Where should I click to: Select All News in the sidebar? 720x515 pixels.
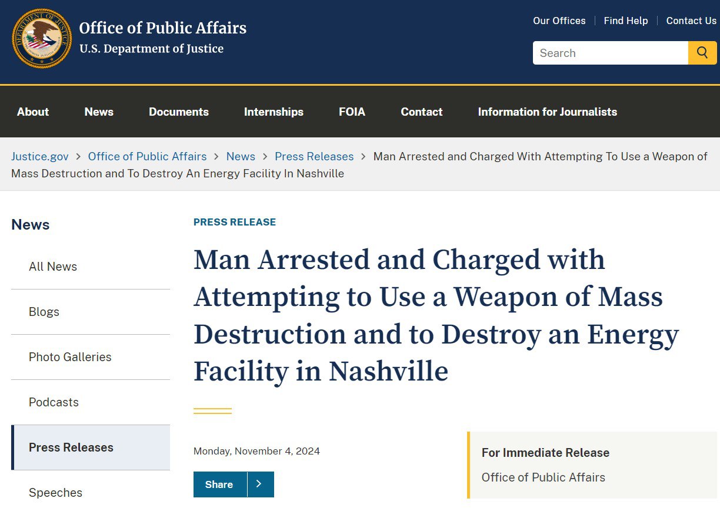[x=53, y=267]
